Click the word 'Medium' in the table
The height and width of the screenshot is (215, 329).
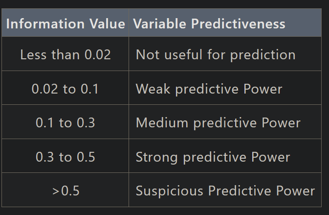tap(162, 122)
